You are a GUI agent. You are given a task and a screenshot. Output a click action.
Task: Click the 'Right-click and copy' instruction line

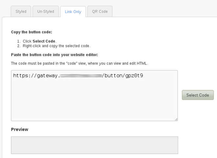(56, 46)
